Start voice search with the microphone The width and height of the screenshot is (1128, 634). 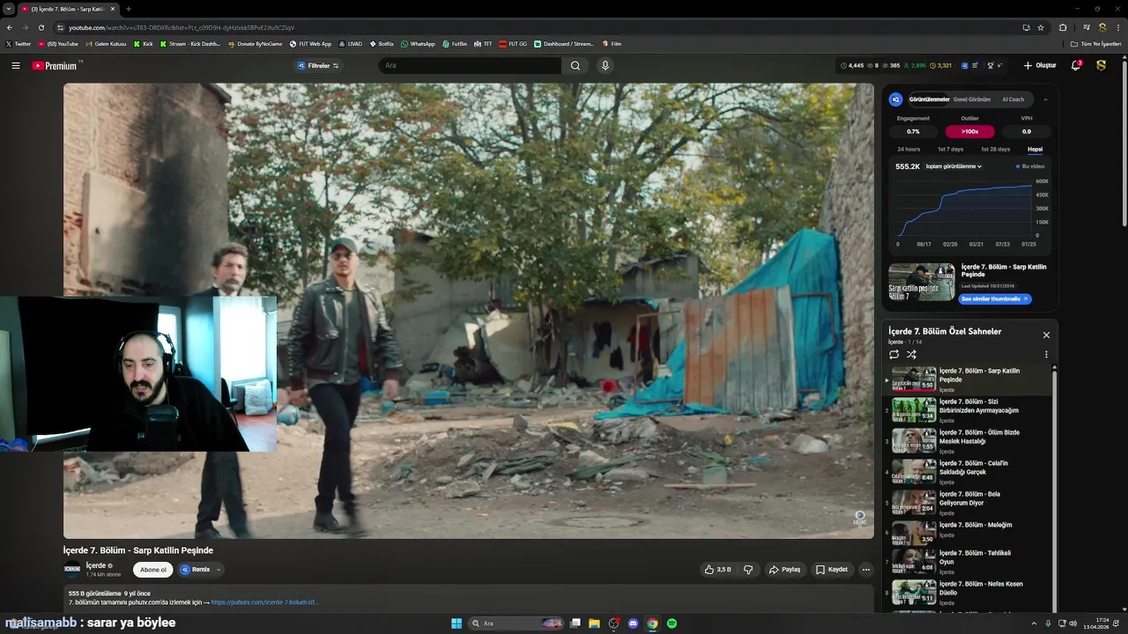point(605,65)
